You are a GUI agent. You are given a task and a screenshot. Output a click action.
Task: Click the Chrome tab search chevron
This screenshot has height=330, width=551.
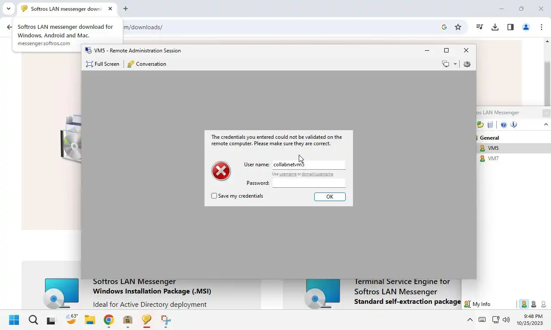[x=8, y=9]
